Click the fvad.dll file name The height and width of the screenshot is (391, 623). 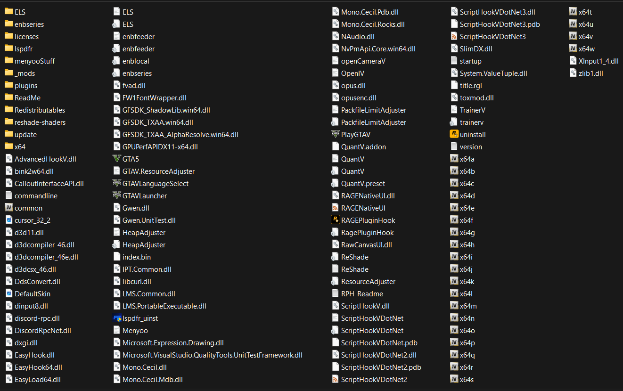click(134, 85)
